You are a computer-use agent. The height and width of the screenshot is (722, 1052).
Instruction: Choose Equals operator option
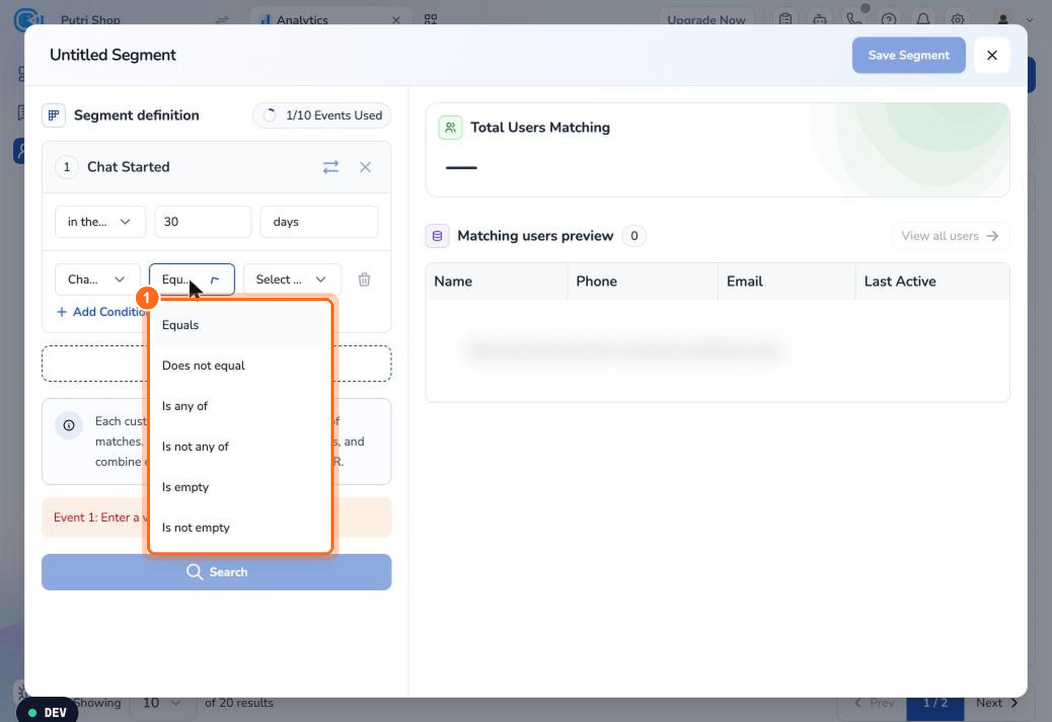pyautogui.click(x=240, y=325)
